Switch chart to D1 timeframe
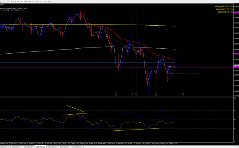This screenshot has height=148, width=239. [x=41, y=2]
